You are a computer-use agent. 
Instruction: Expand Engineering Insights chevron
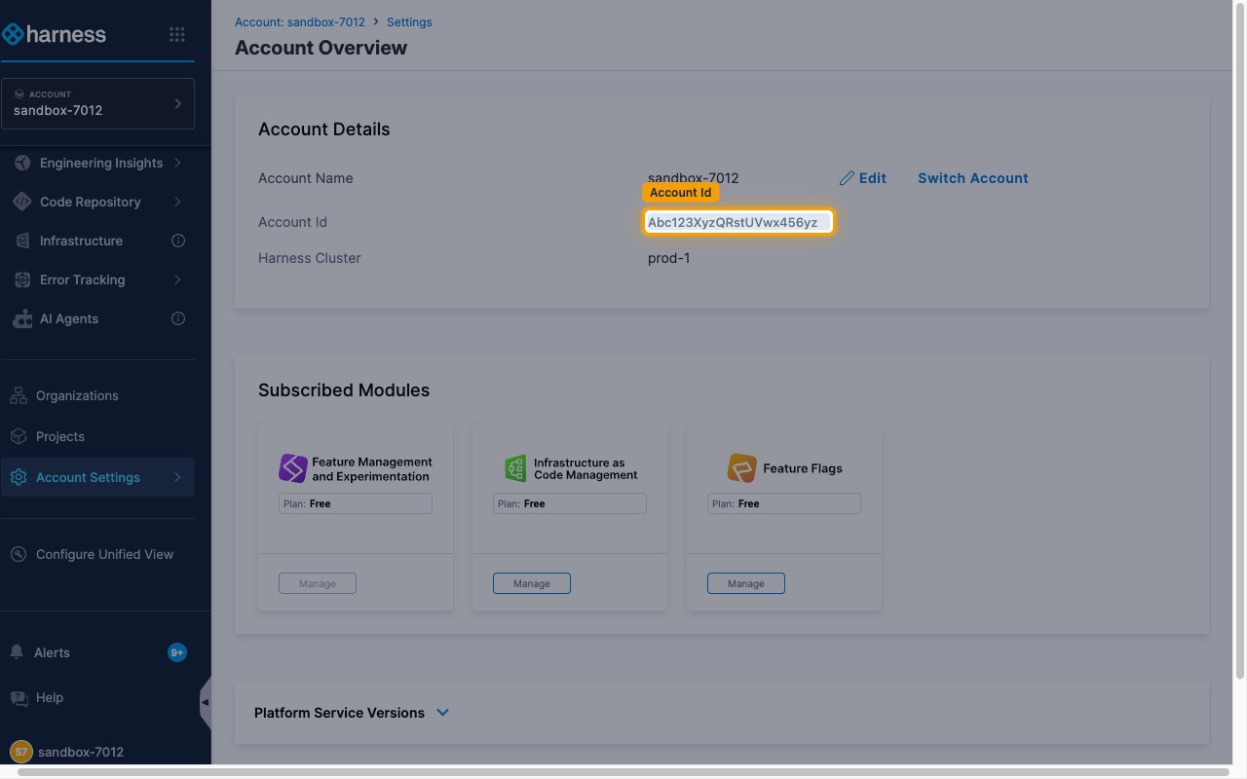[x=178, y=163]
